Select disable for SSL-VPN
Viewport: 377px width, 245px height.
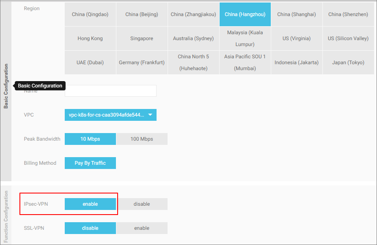[90, 228]
